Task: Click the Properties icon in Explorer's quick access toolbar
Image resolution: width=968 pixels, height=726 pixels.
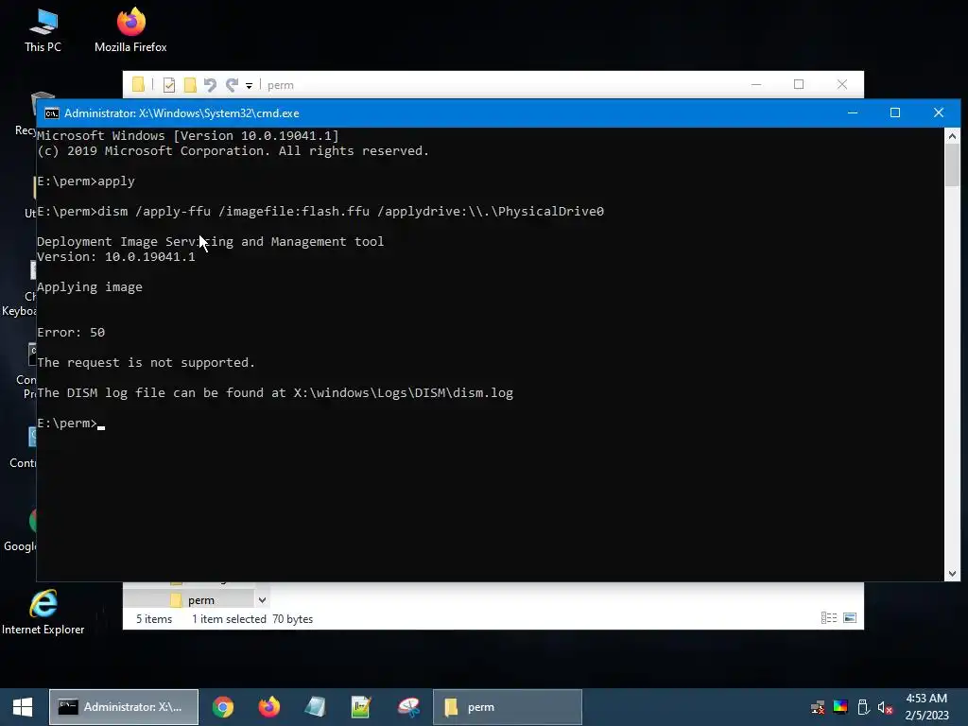Action: (x=168, y=85)
